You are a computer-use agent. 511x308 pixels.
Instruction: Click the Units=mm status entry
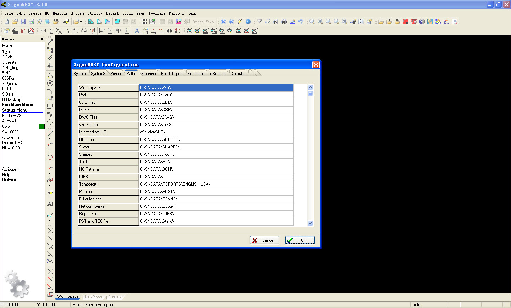[10, 180]
